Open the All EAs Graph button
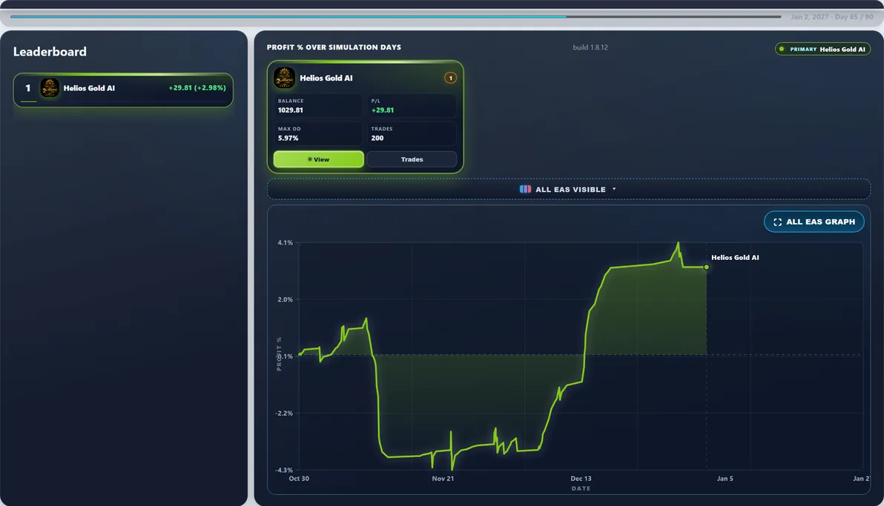Viewport: 884px width, 506px height. pyautogui.click(x=814, y=222)
